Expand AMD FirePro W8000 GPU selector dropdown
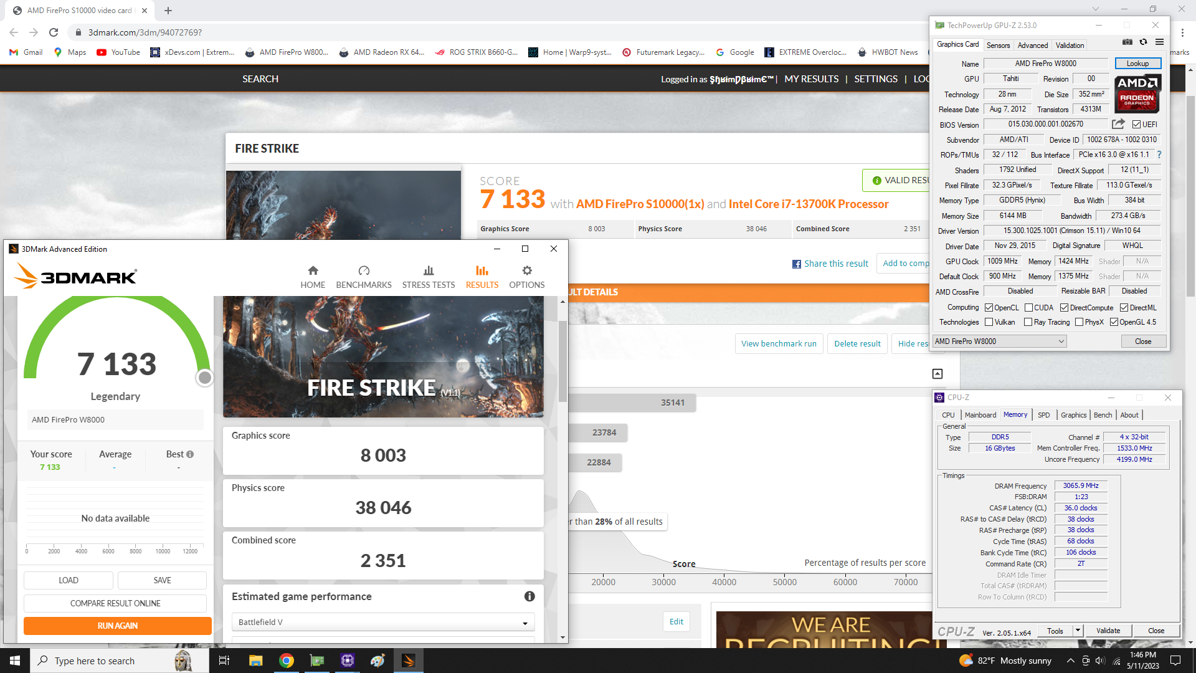This screenshot has width=1196, height=673. point(999,341)
